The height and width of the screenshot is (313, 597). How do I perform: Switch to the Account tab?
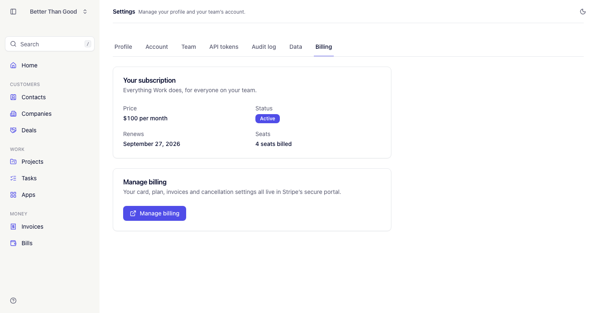pyautogui.click(x=157, y=47)
